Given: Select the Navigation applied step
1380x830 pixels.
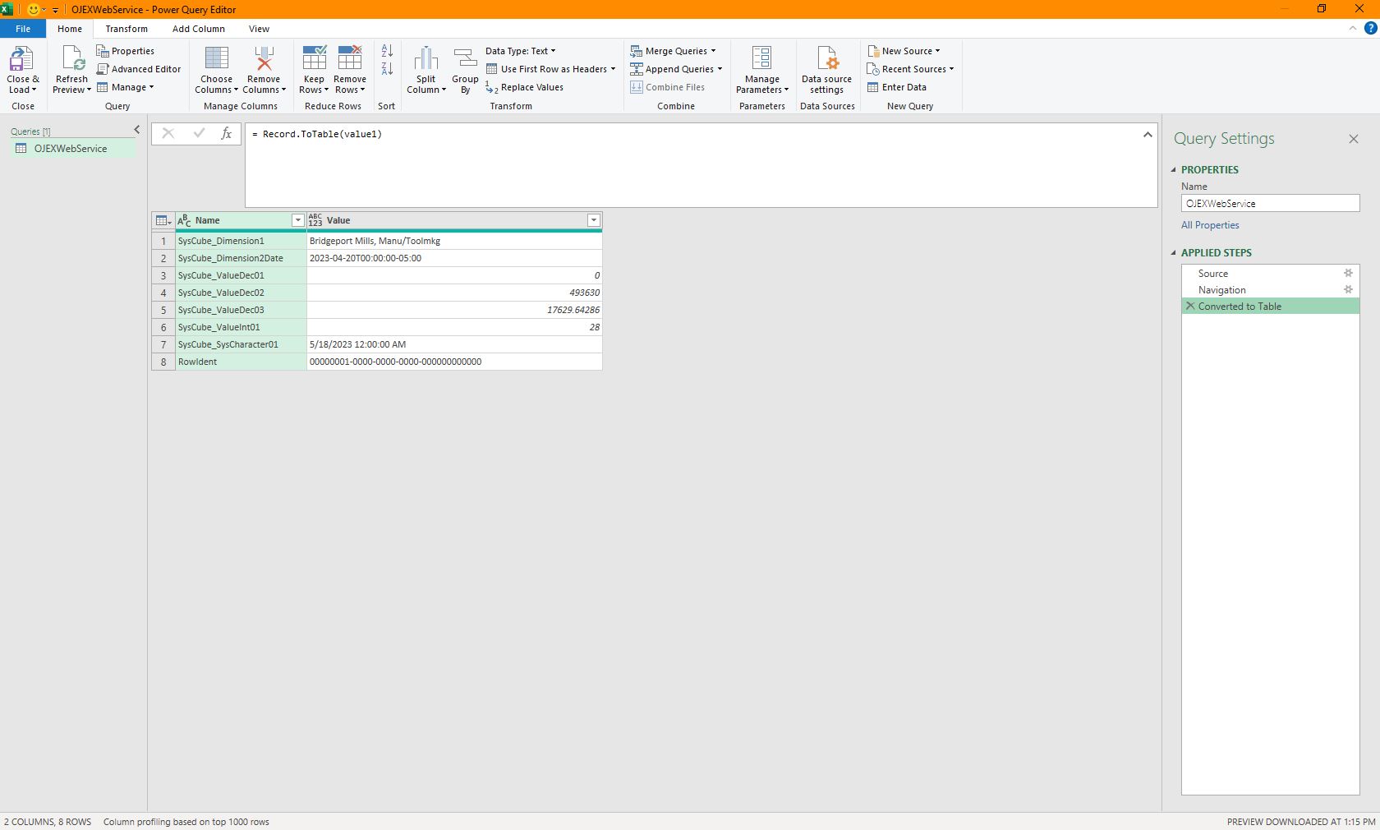Looking at the screenshot, I should click(x=1221, y=290).
